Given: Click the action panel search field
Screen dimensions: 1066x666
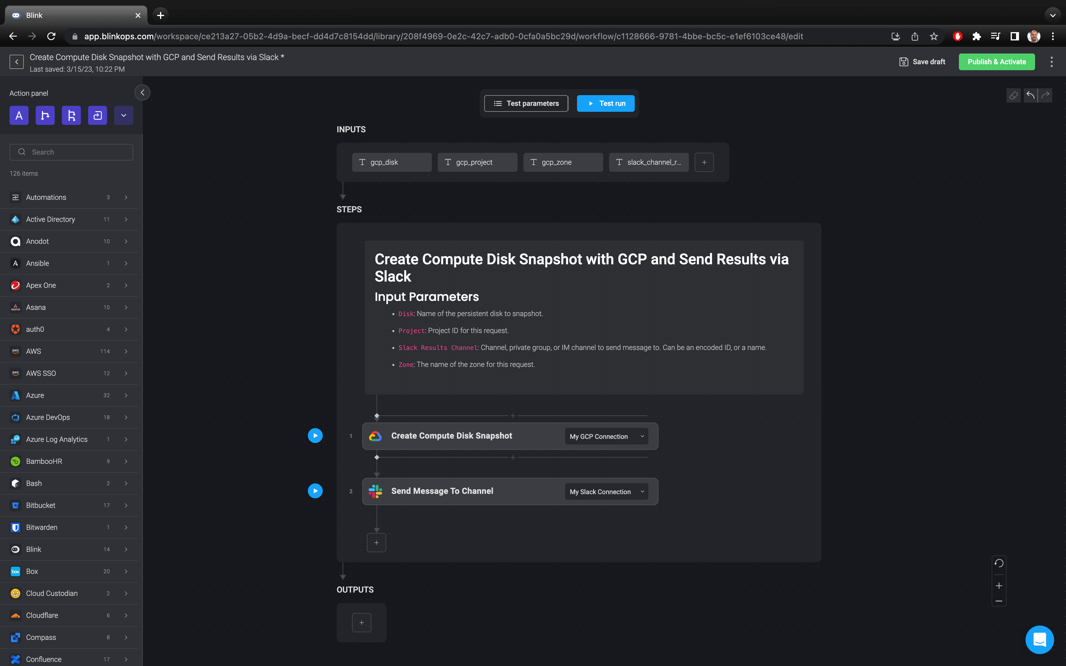Looking at the screenshot, I should [71, 152].
